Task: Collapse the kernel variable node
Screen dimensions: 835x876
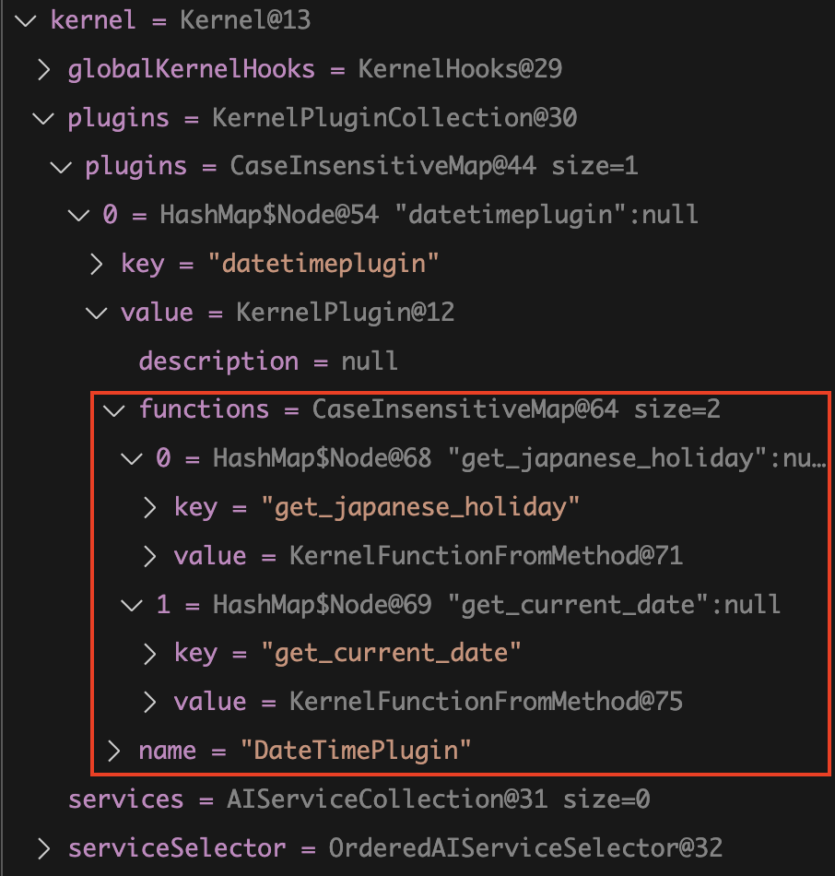Action: pos(25,21)
